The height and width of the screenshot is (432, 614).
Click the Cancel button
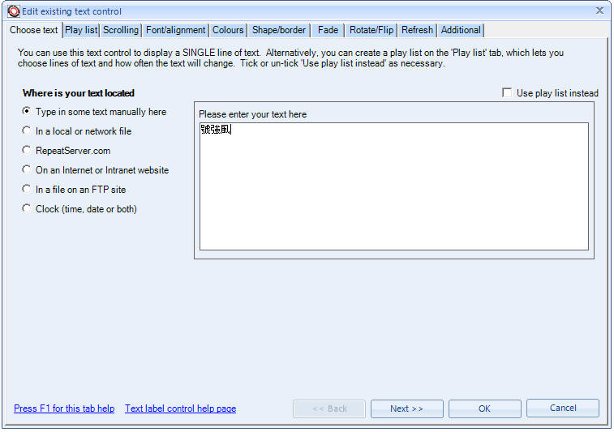point(563,408)
